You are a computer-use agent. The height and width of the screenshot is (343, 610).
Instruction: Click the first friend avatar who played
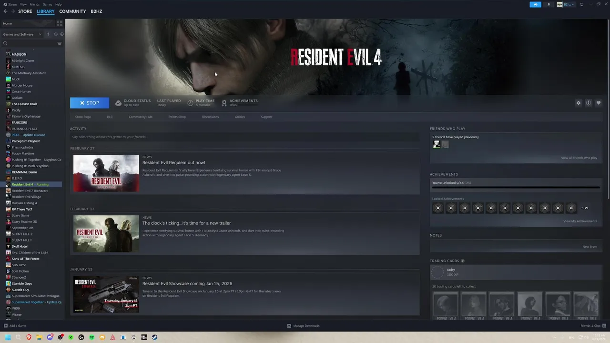coord(437,144)
